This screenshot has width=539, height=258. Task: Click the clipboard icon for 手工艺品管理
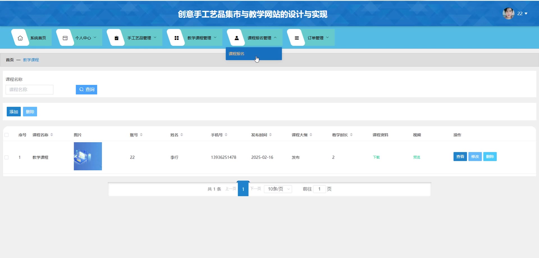click(117, 38)
